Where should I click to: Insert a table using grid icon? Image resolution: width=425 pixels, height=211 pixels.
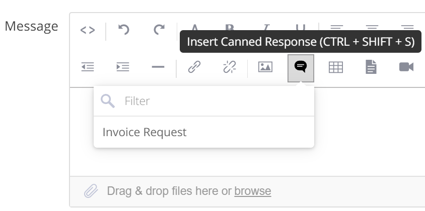[x=336, y=67]
